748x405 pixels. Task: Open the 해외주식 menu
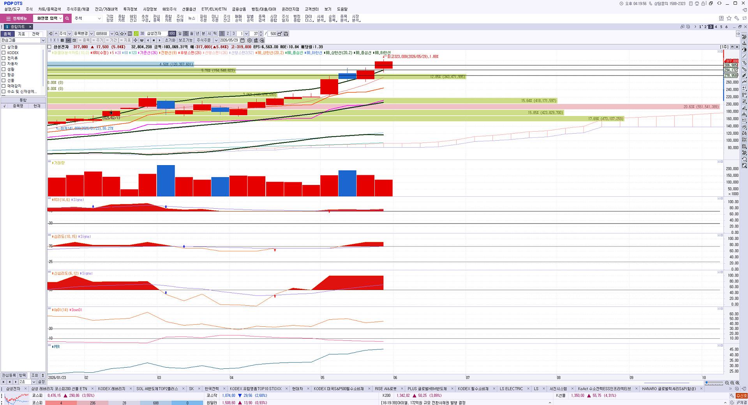tap(169, 9)
